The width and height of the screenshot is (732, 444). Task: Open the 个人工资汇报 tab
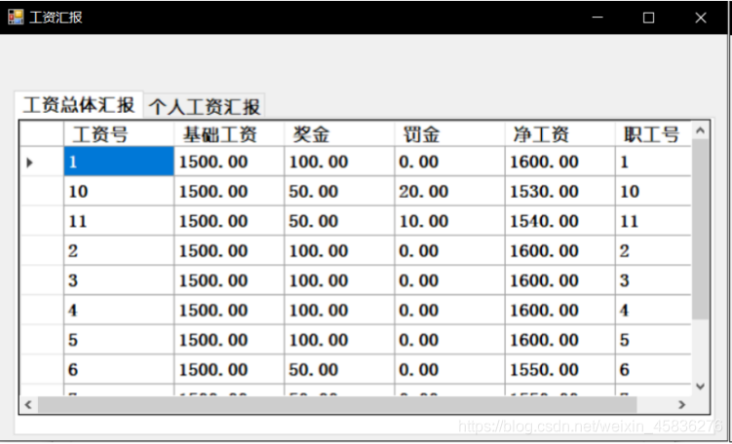(x=205, y=107)
